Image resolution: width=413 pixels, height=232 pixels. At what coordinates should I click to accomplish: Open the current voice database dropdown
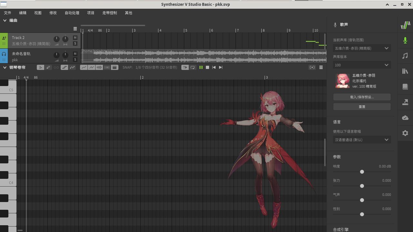point(362,48)
